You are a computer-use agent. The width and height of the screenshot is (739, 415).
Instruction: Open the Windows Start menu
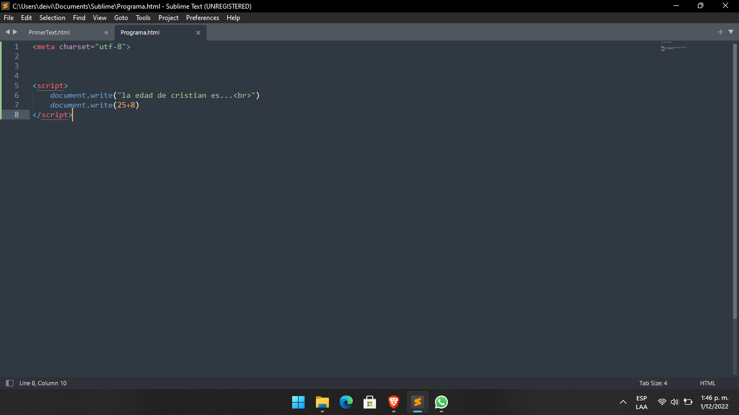click(x=298, y=402)
